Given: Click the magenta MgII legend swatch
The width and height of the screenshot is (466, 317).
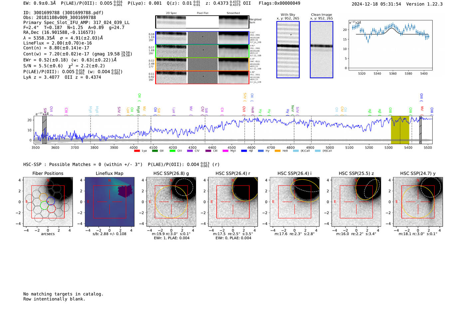Looking at the screenshot, I should (x=226, y=151).
